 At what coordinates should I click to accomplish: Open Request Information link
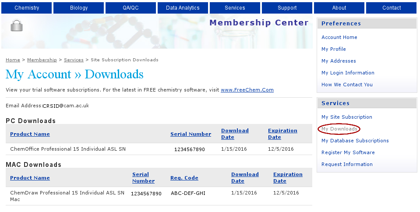coord(347,164)
